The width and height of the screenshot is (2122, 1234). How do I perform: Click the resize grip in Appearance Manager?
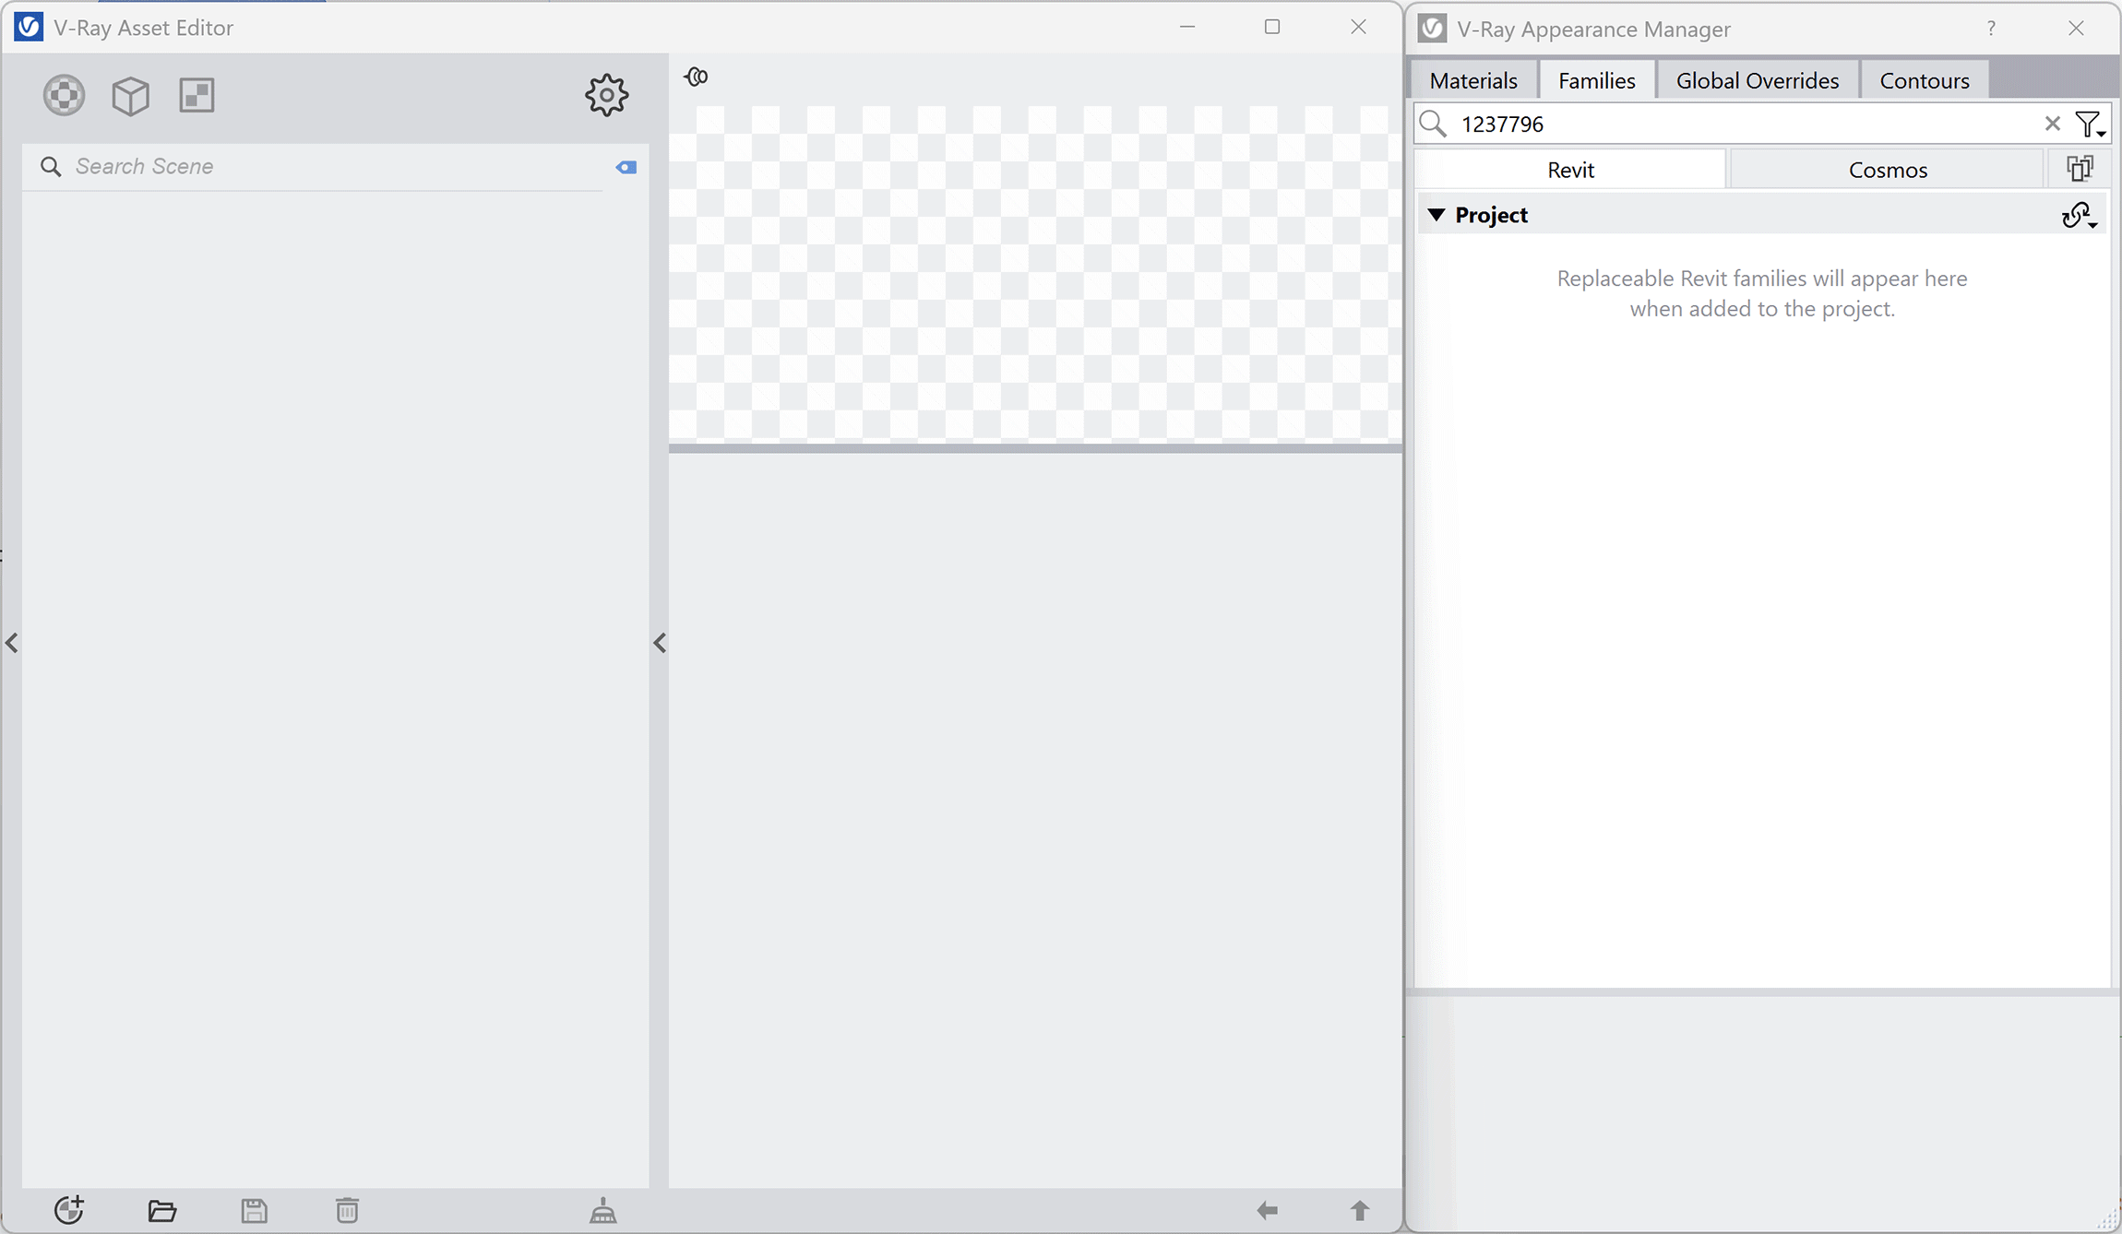[x=2108, y=1220]
